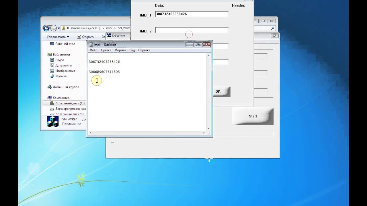
Task: Maximize the Notepad window
Action: point(198,45)
